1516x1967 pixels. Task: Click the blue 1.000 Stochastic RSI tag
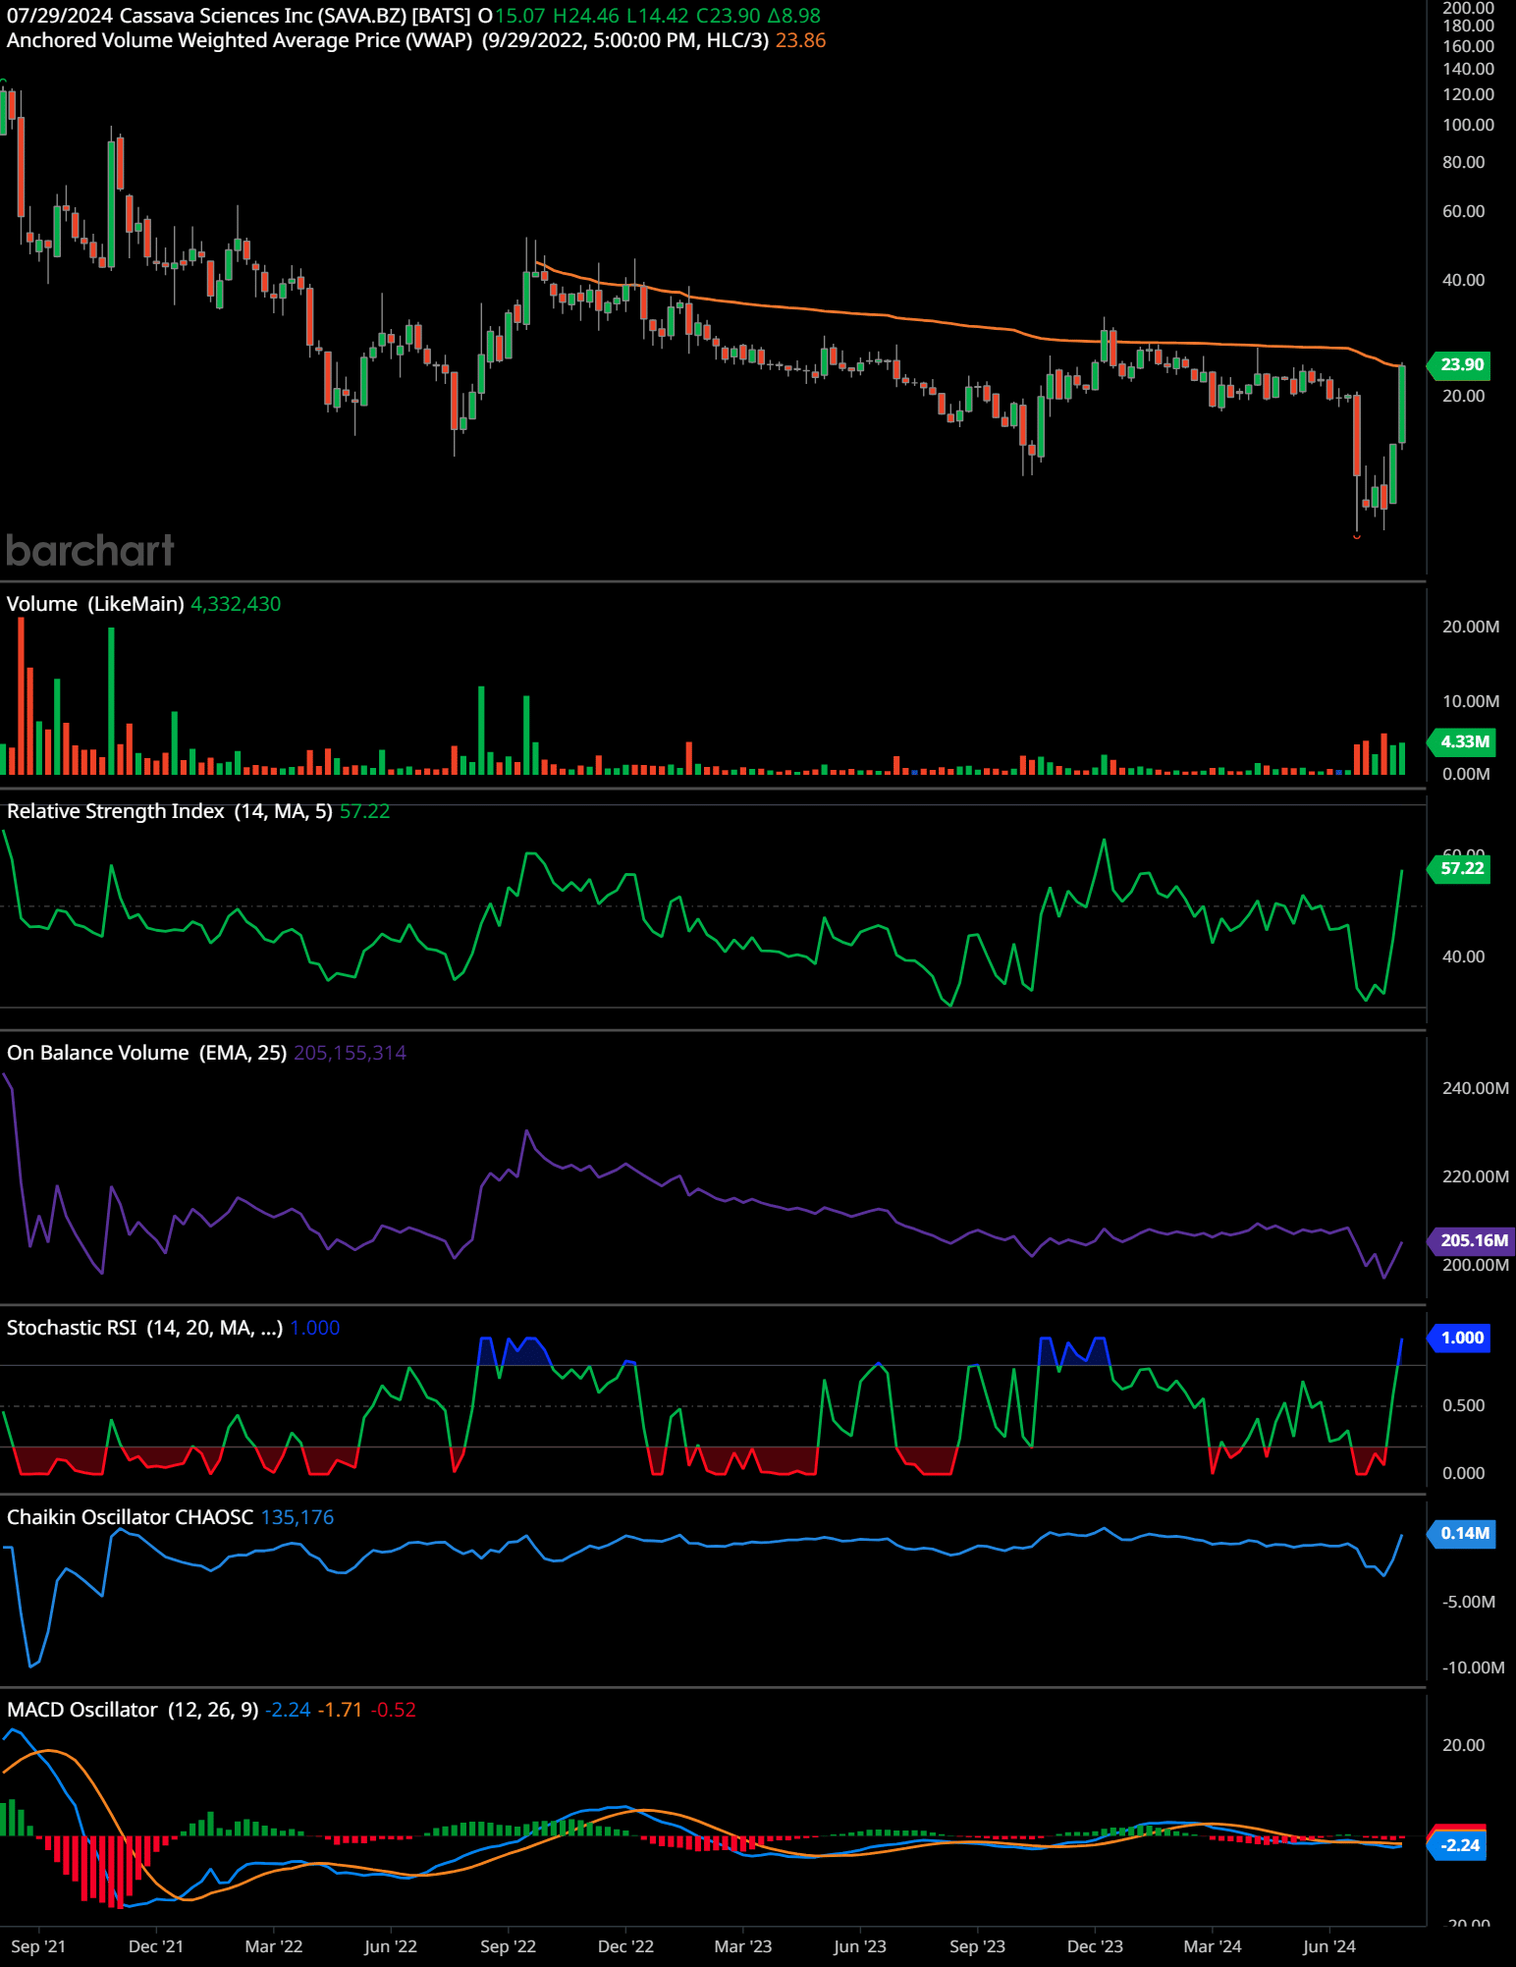click(1461, 1338)
